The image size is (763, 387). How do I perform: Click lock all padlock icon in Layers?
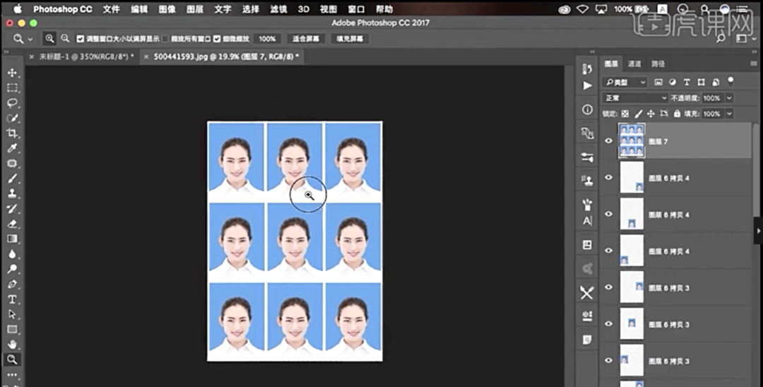coord(677,114)
